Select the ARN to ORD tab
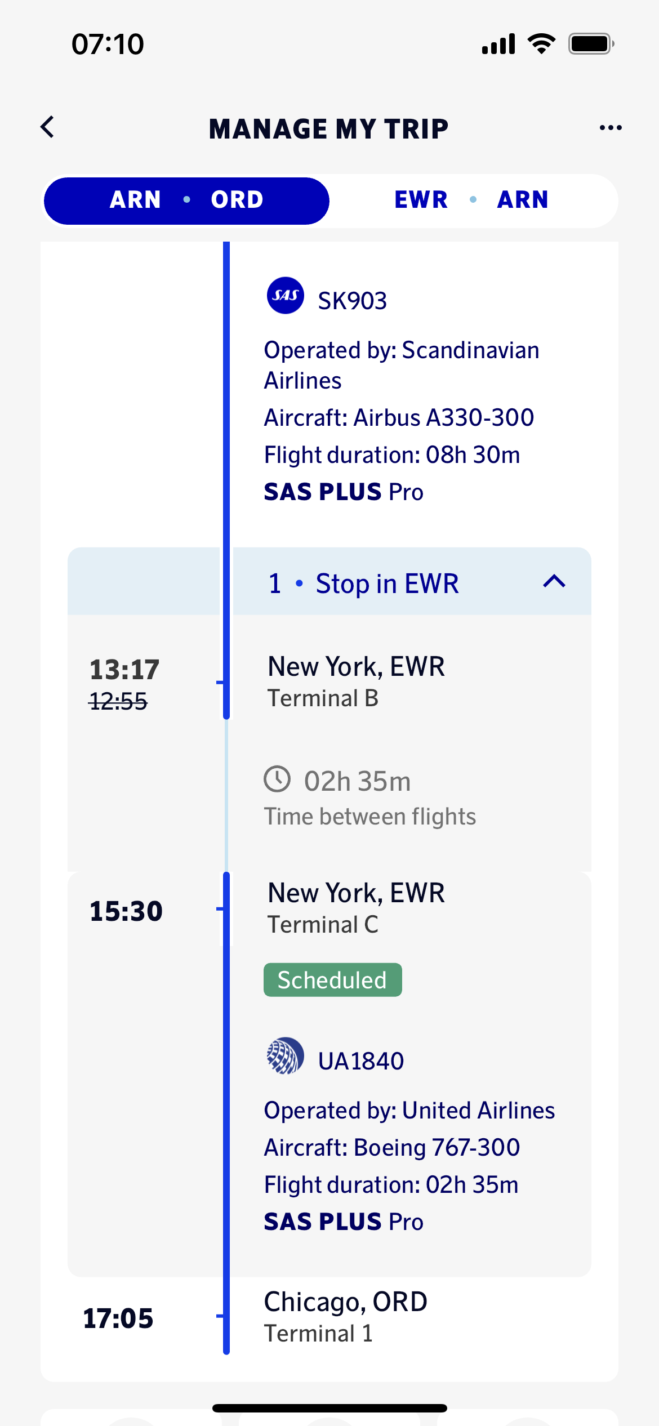The image size is (659, 1426). coord(186,200)
